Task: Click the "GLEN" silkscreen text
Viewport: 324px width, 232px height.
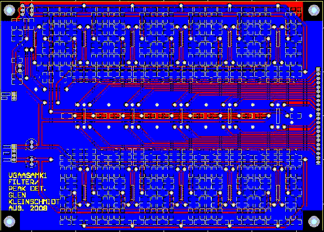Action: 17,195
